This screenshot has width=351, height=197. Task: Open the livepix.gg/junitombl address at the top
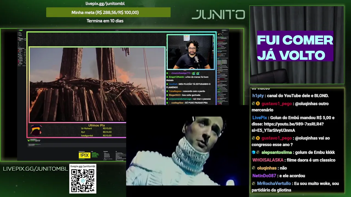[105, 4]
